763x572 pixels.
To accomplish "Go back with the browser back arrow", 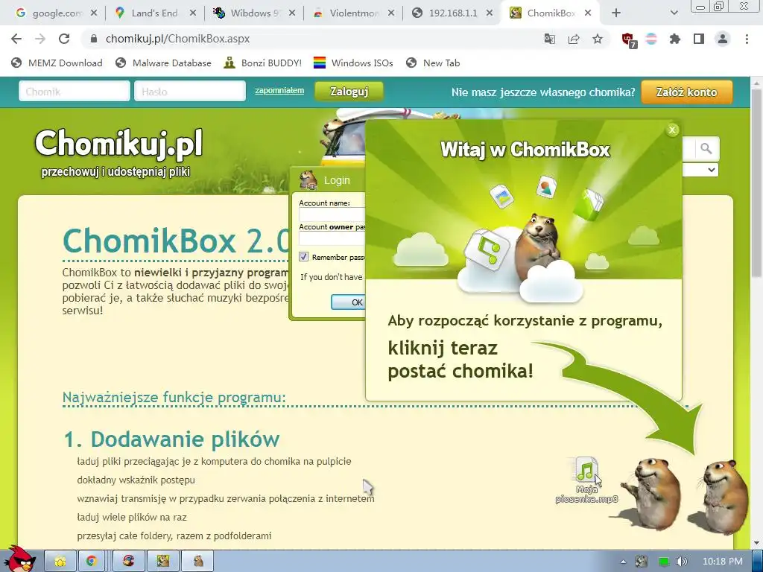I will 16,39.
